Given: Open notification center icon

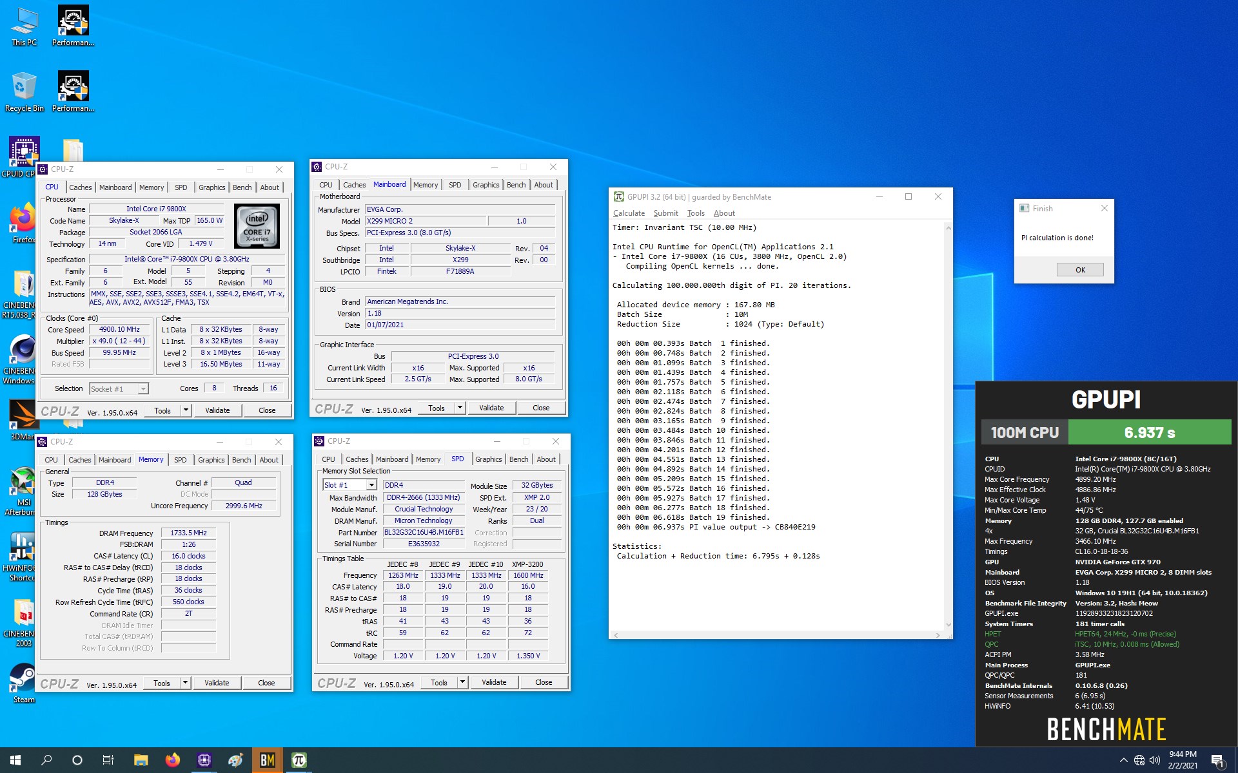Looking at the screenshot, I should coord(1218,761).
